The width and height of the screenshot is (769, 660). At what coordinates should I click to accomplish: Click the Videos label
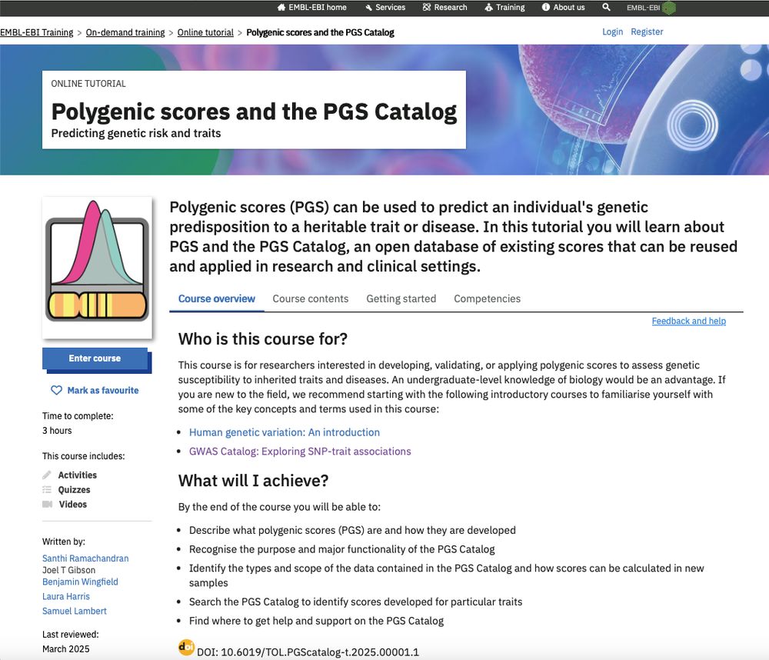tap(73, 505)
